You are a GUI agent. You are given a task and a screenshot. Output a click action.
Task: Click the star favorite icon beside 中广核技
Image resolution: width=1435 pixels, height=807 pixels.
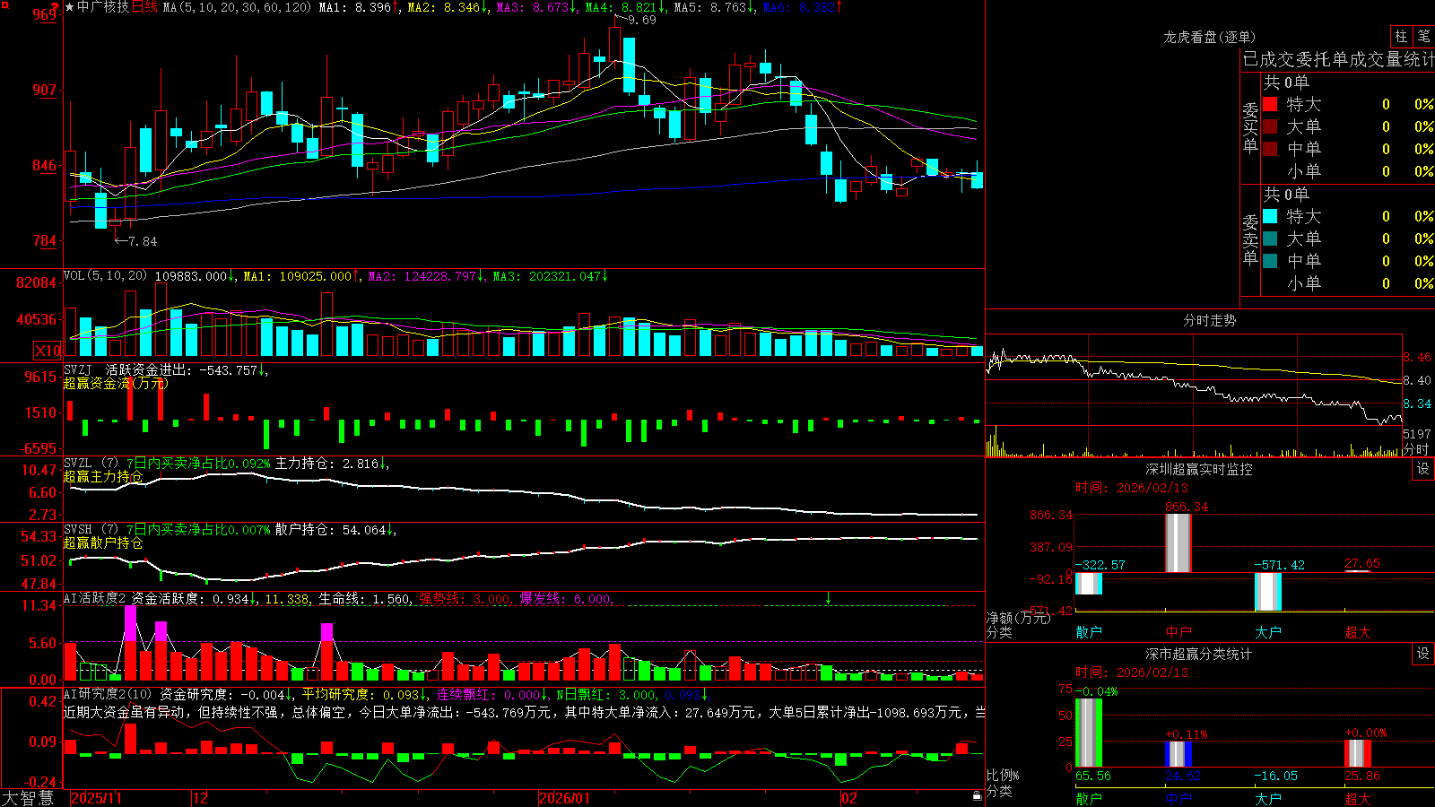pos(70,7)
